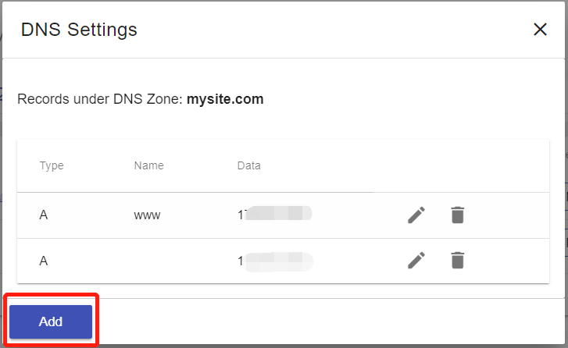Screen dimensions: 568x348
Task: Select the Type A cell in bottom row
Action: [x=44, y=261]
